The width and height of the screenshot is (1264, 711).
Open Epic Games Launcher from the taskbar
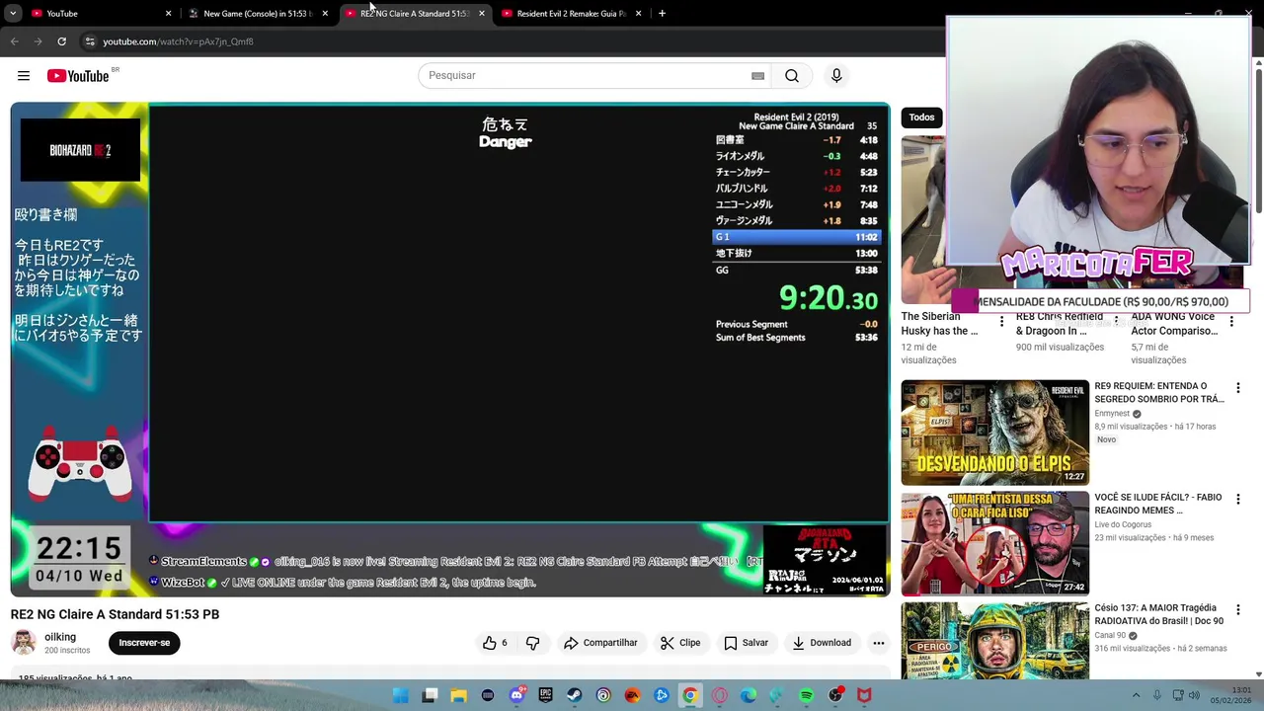pyautogui.click(x=545, y=696)
